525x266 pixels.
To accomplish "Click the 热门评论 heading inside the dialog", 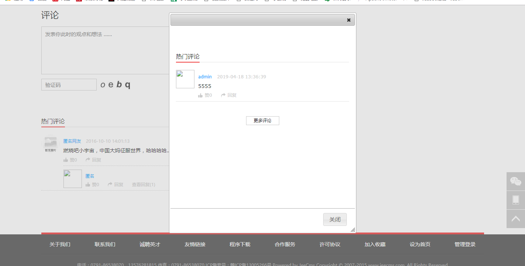I will click(188, 57).
